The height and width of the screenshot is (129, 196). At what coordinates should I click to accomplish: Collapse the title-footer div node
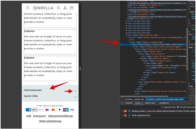point(139,54)
